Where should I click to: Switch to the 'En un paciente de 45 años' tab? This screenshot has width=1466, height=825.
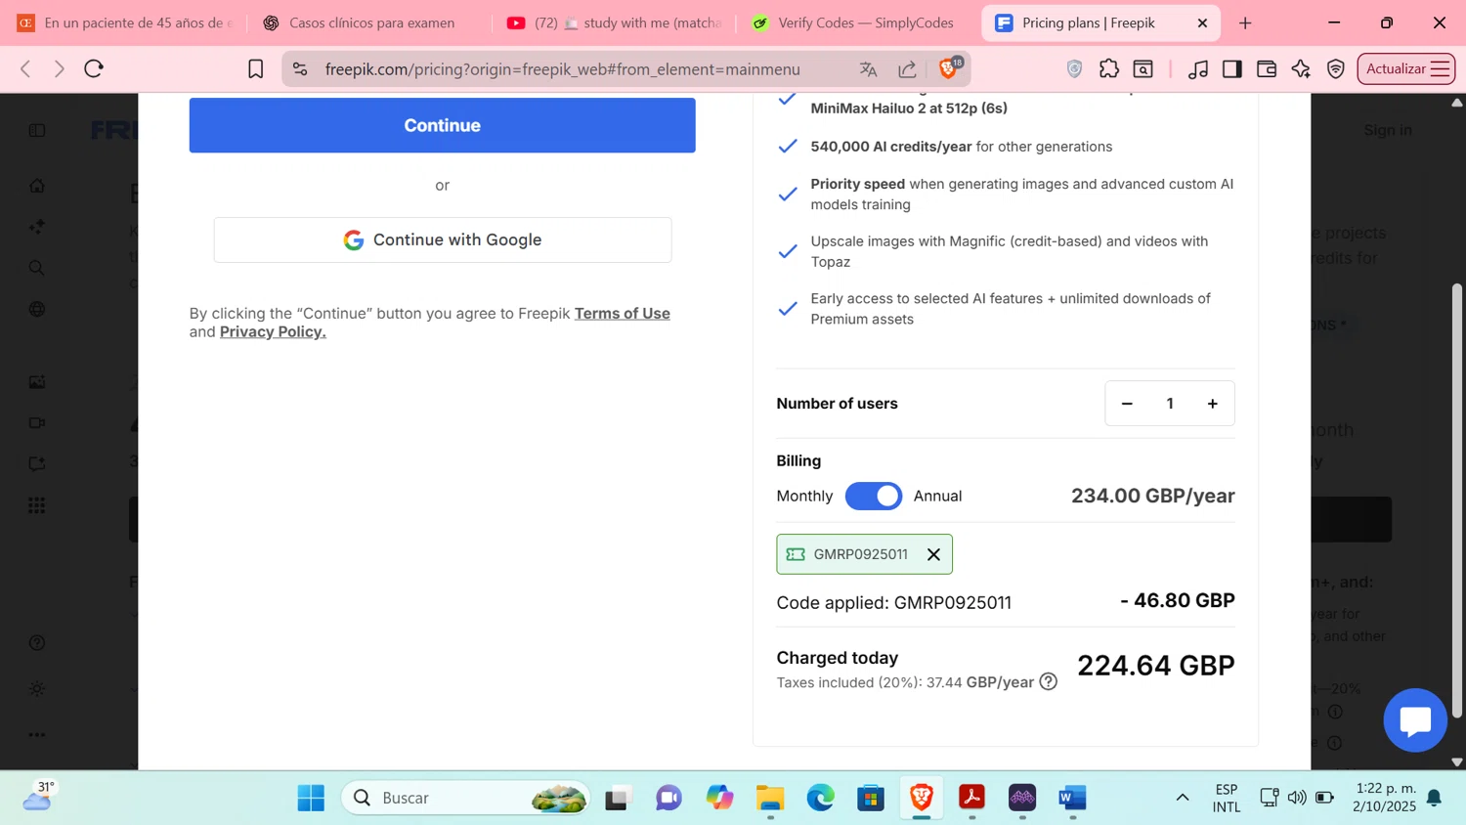click(125, 22)
